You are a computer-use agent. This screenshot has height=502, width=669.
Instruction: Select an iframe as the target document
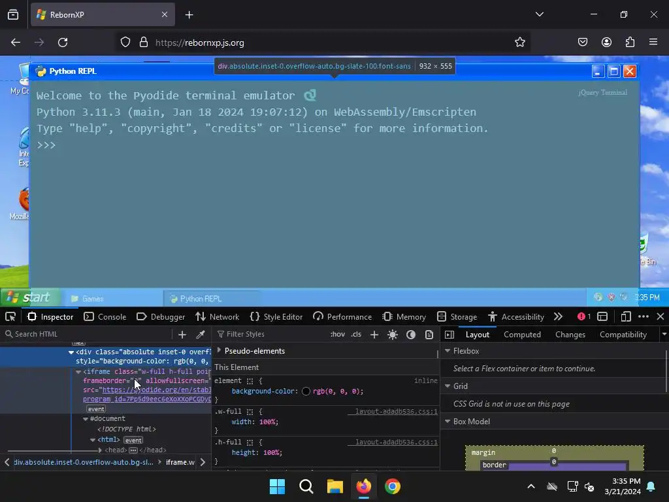(602, 317)
